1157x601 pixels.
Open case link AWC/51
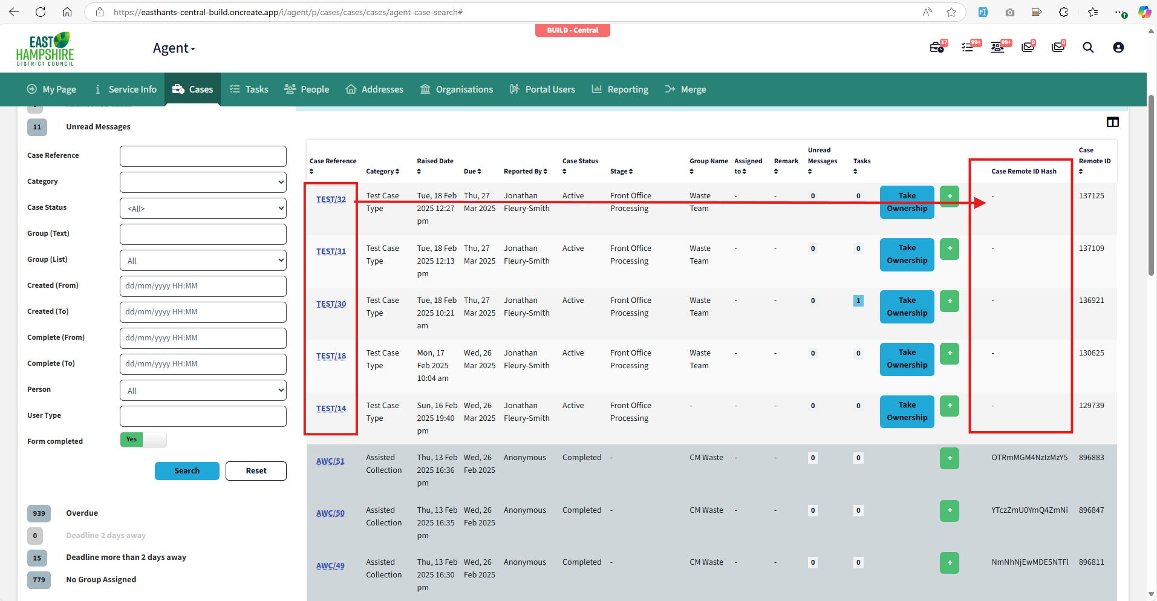[x=330, y=461]
